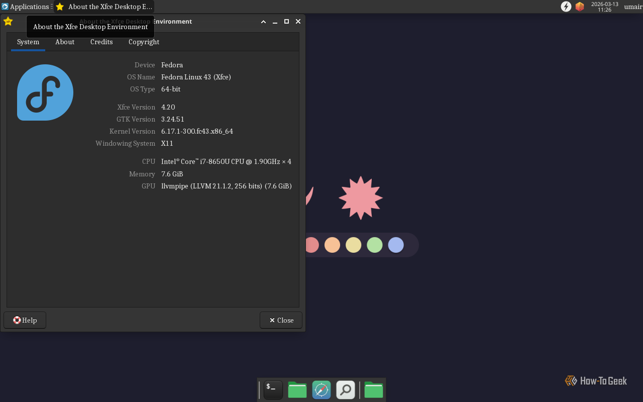Select kernel version 6.17.1-300.fc43.x86_64
The image size is (643, 402).
[197, 131]
